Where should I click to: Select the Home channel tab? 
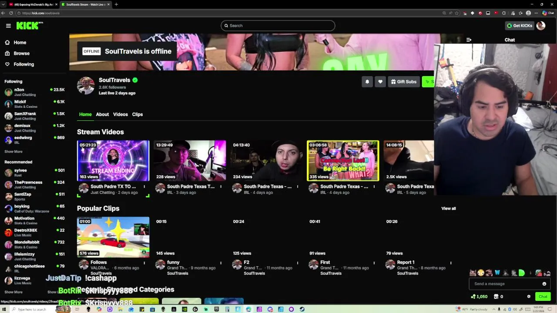(85, 114)
